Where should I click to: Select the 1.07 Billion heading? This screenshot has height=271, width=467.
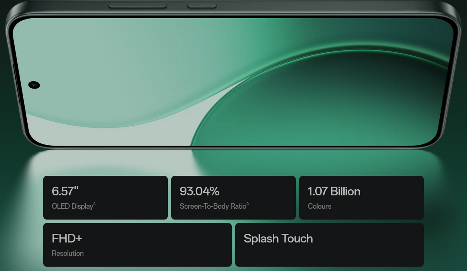coord(334,191)
